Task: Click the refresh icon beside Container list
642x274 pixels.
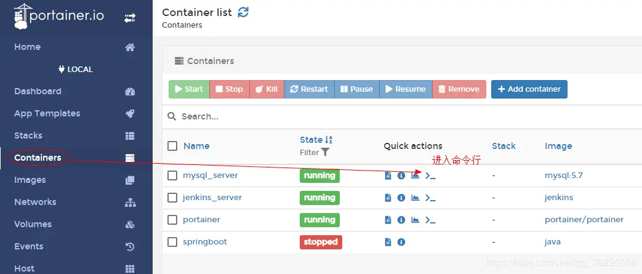Action: (243, 12)
